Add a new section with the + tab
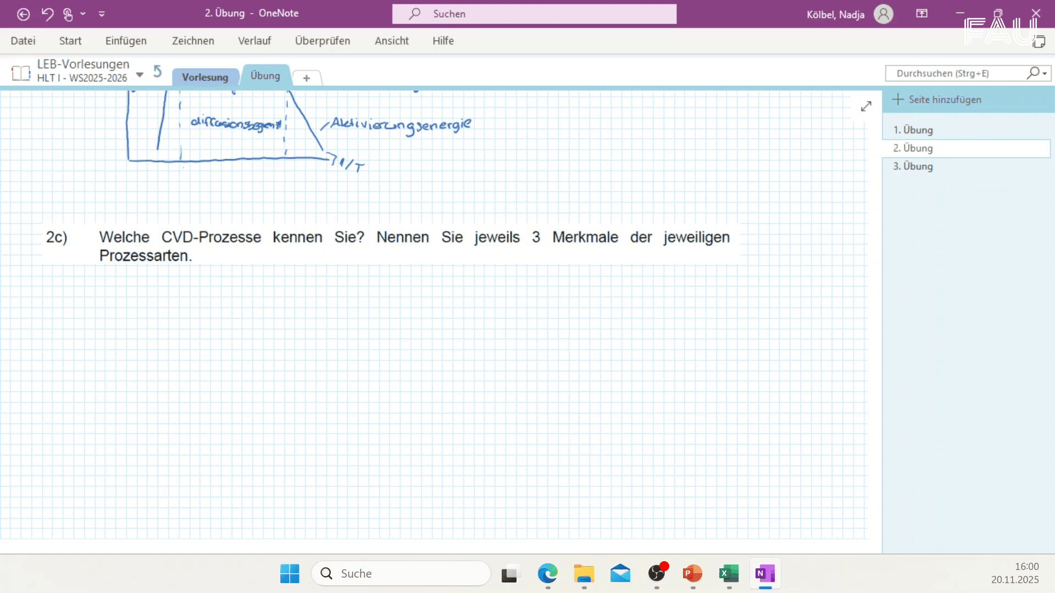The height and width of the screenshot is (593, 1055). [x=306, y=78]
